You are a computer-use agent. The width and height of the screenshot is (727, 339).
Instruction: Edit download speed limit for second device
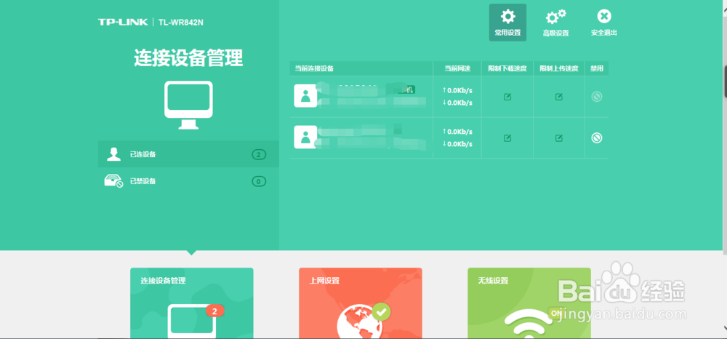coord(507,138)
